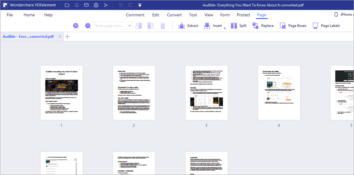Switch to the Edit tab
Screen dimensions: 354x175
coord(155,15)
